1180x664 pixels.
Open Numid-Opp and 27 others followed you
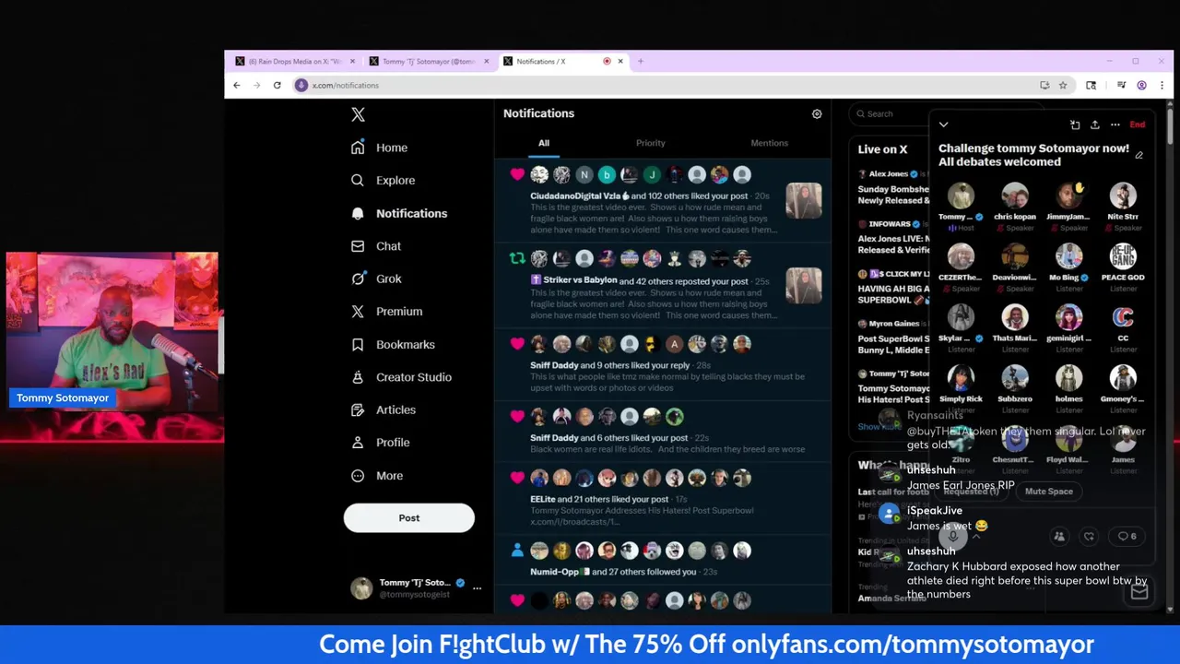coord(662,560)
